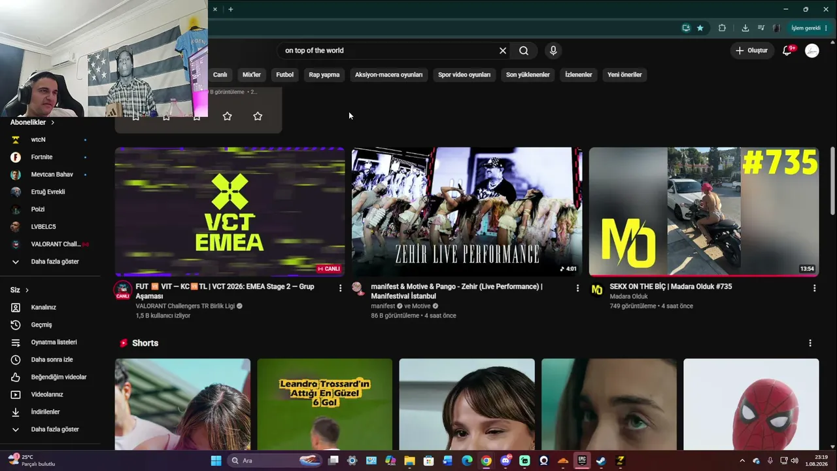Open options menu for VCT EMEA video
Image resolution: width=837 pixels, height=471 pixels.
340,288
